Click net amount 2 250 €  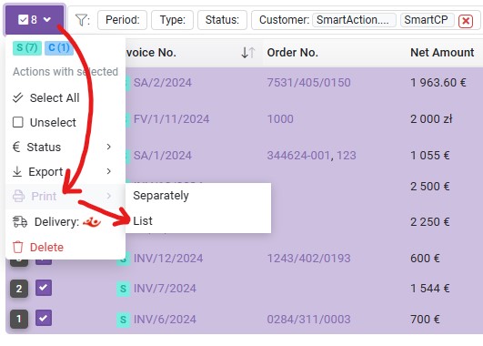(429, 222)
